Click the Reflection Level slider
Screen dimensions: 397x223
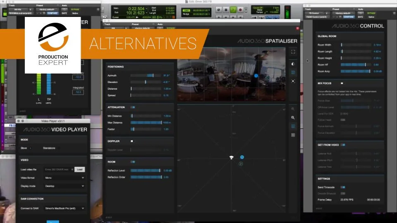click(x=146, y=171)
